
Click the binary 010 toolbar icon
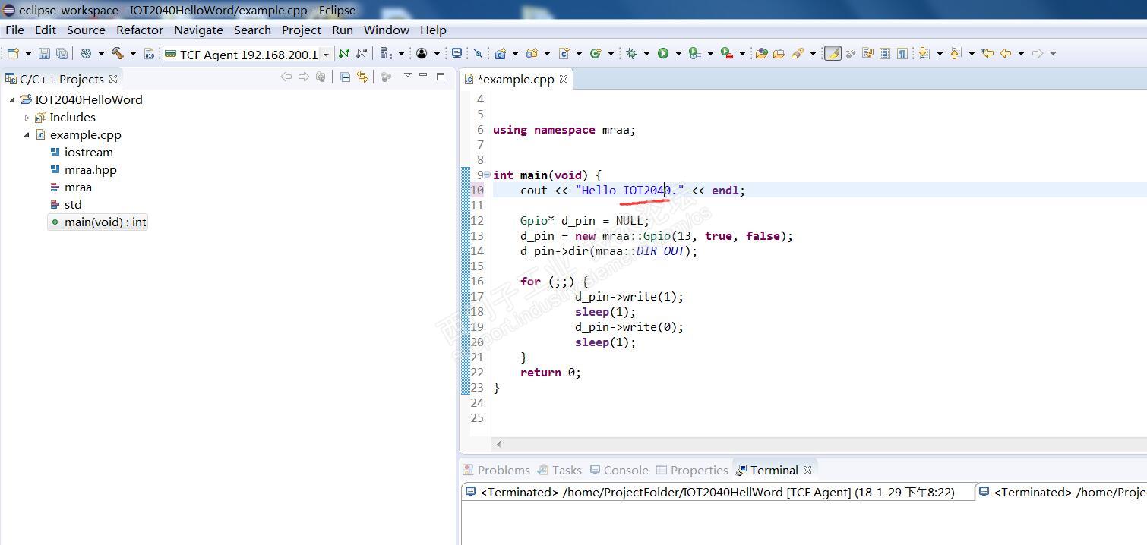[149, 53]
